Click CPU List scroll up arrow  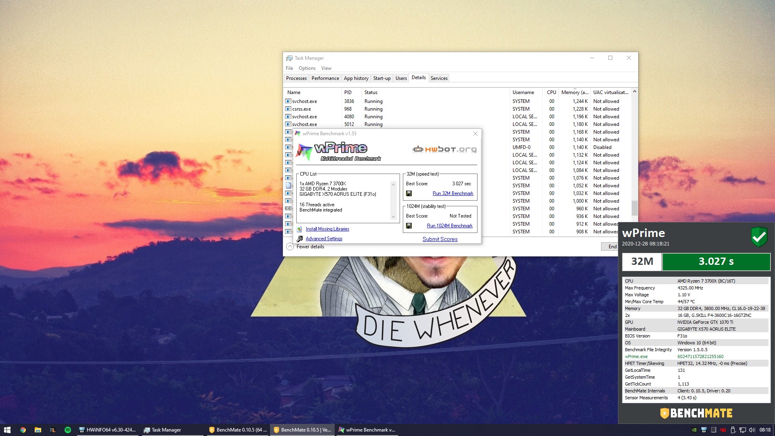[x=393, y=184]
